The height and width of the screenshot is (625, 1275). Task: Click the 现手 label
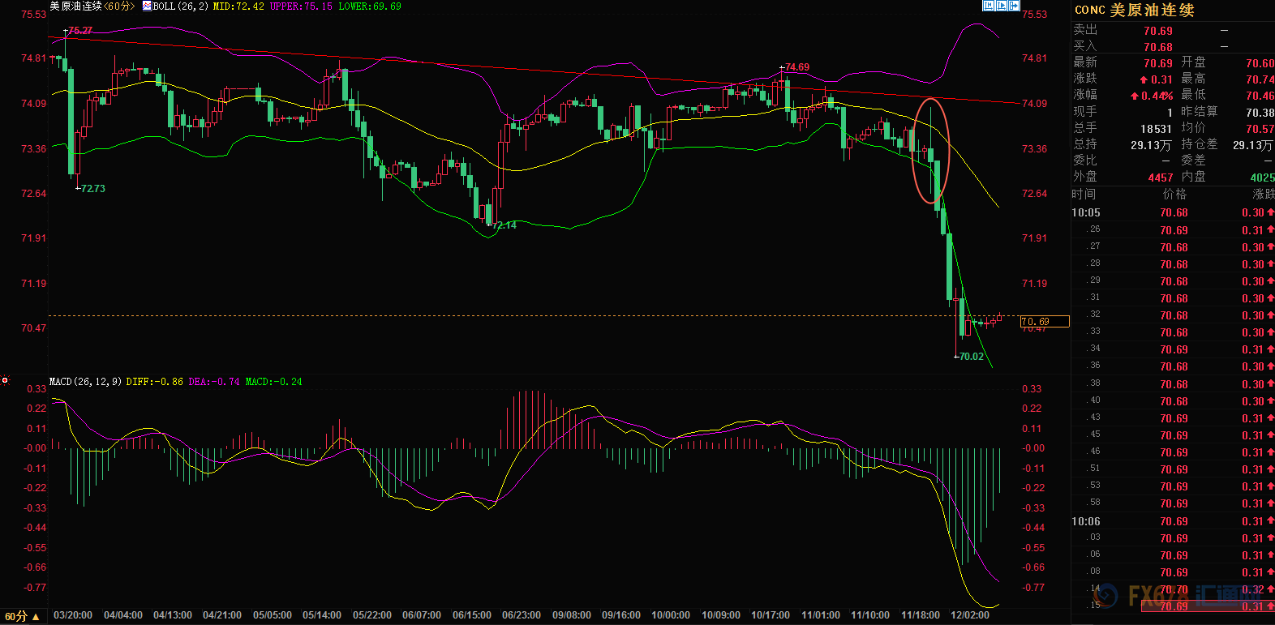(1085, 112)
